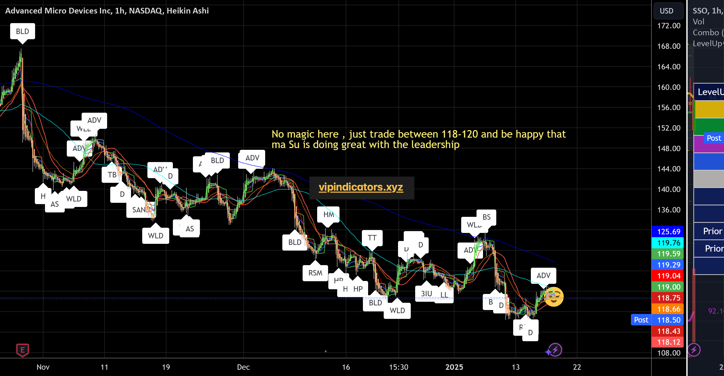
Task: Click the 119.29 blue price label
Action: tap(668, 265)
